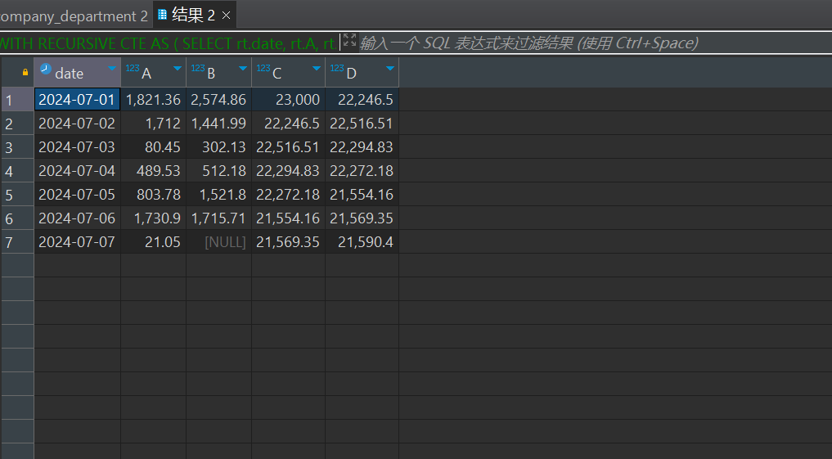
Task: Select the cell 21.05
Action: [x=153, y=242]
